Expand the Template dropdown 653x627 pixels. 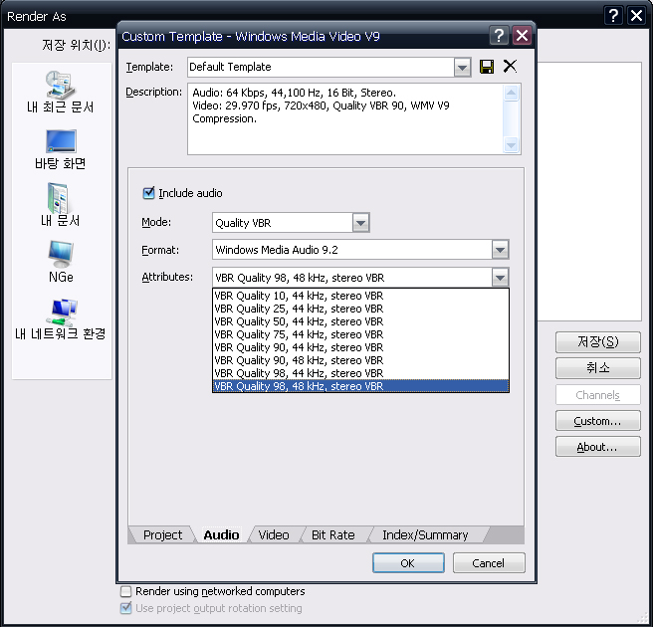462,67
